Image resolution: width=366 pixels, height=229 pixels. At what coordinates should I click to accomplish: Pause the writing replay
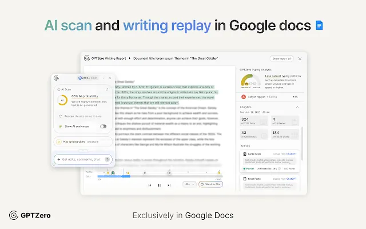click(160, 185)
